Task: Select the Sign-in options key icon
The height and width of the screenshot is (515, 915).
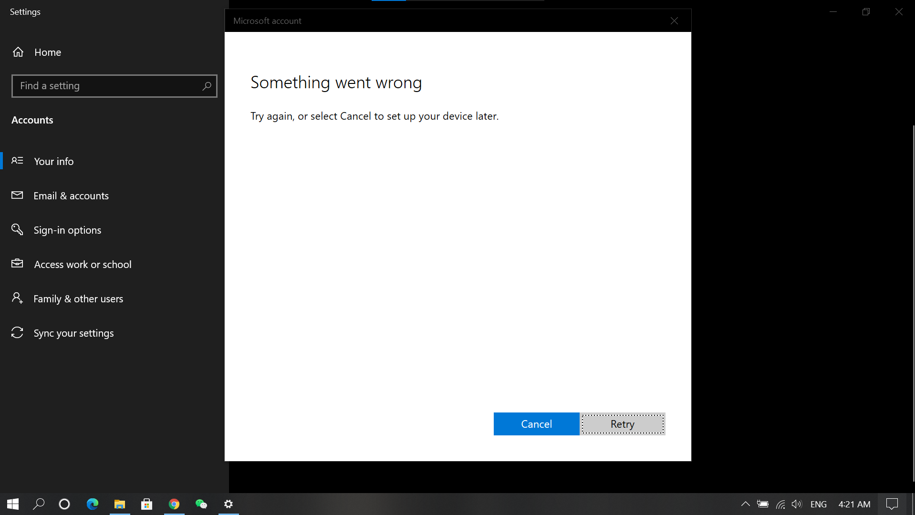Action: pyautogui.click(x=17, y=229)
